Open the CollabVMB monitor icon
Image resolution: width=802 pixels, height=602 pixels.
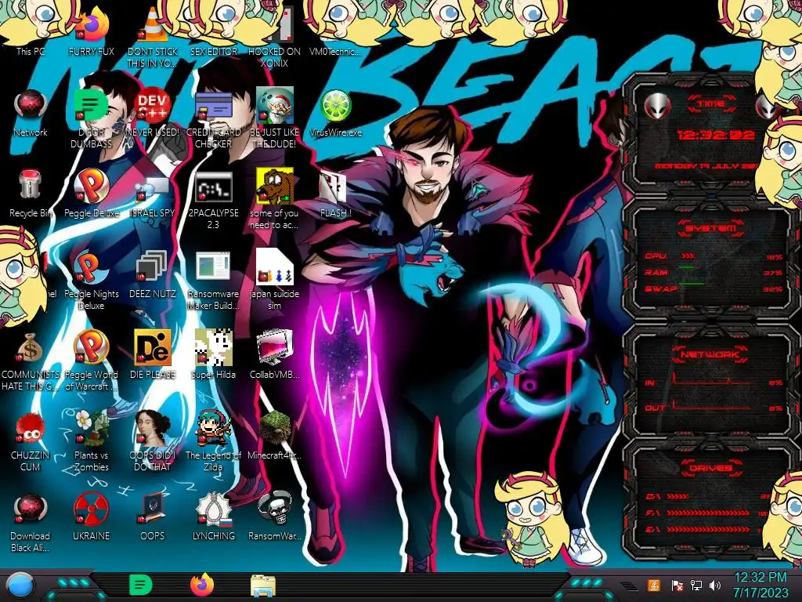275,354
